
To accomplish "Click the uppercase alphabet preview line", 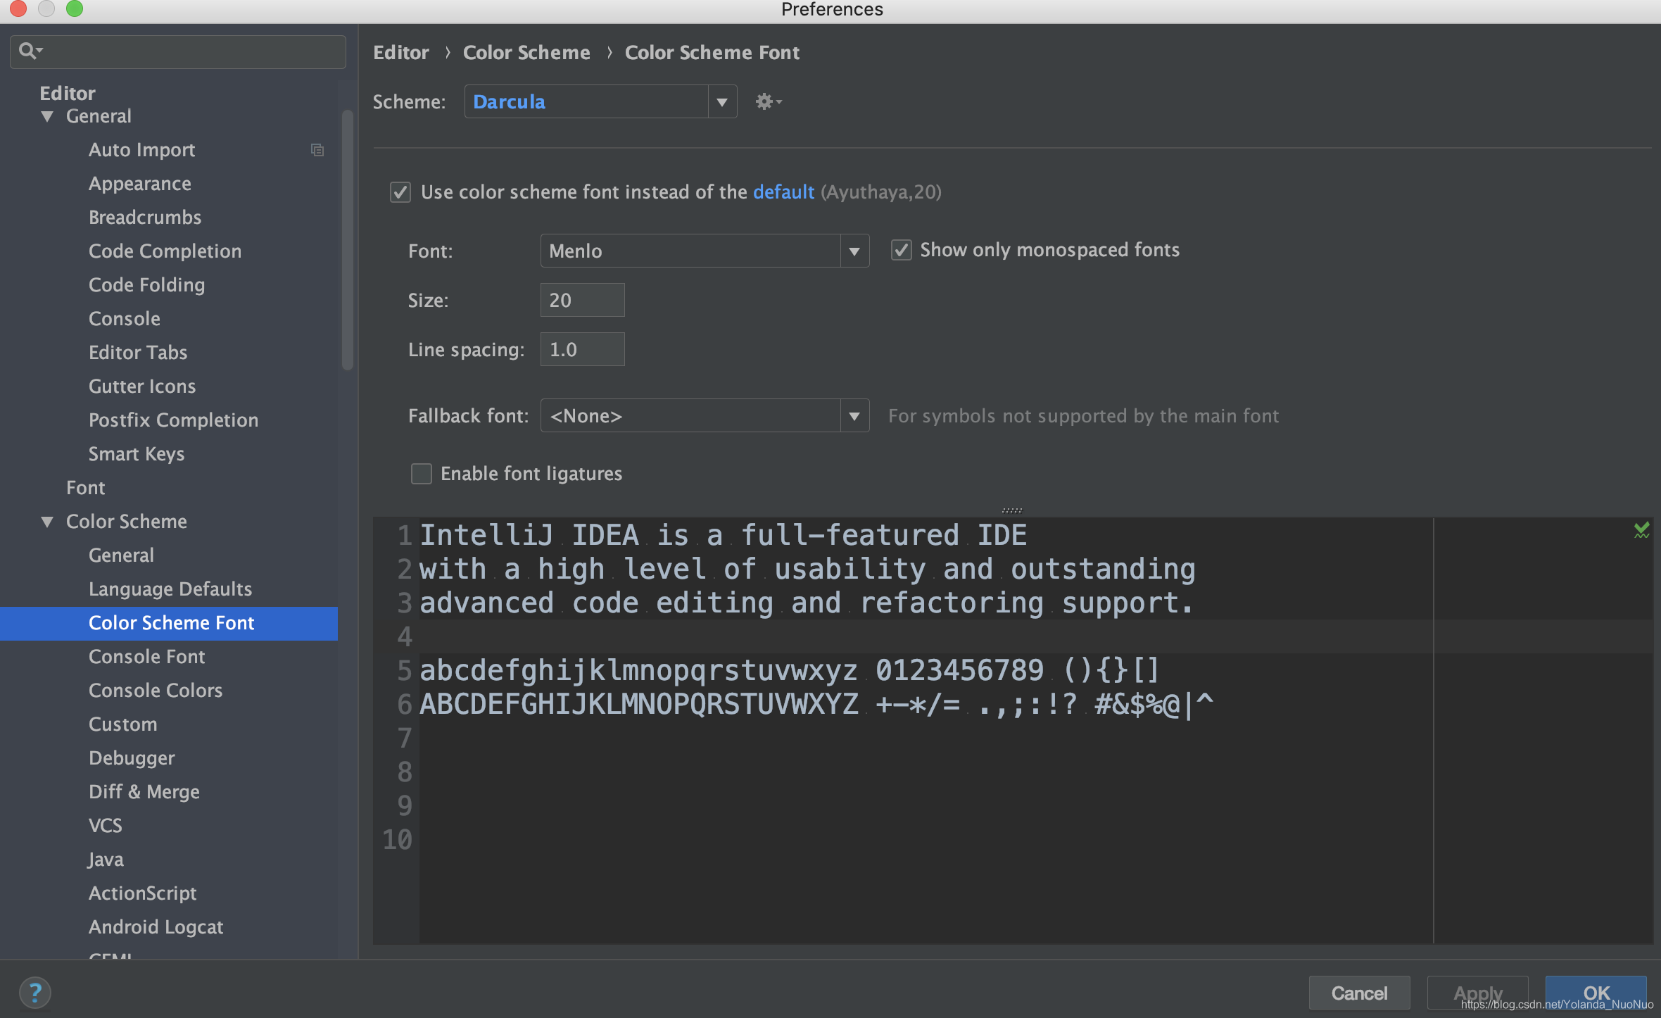I will [x=816, y=704].
